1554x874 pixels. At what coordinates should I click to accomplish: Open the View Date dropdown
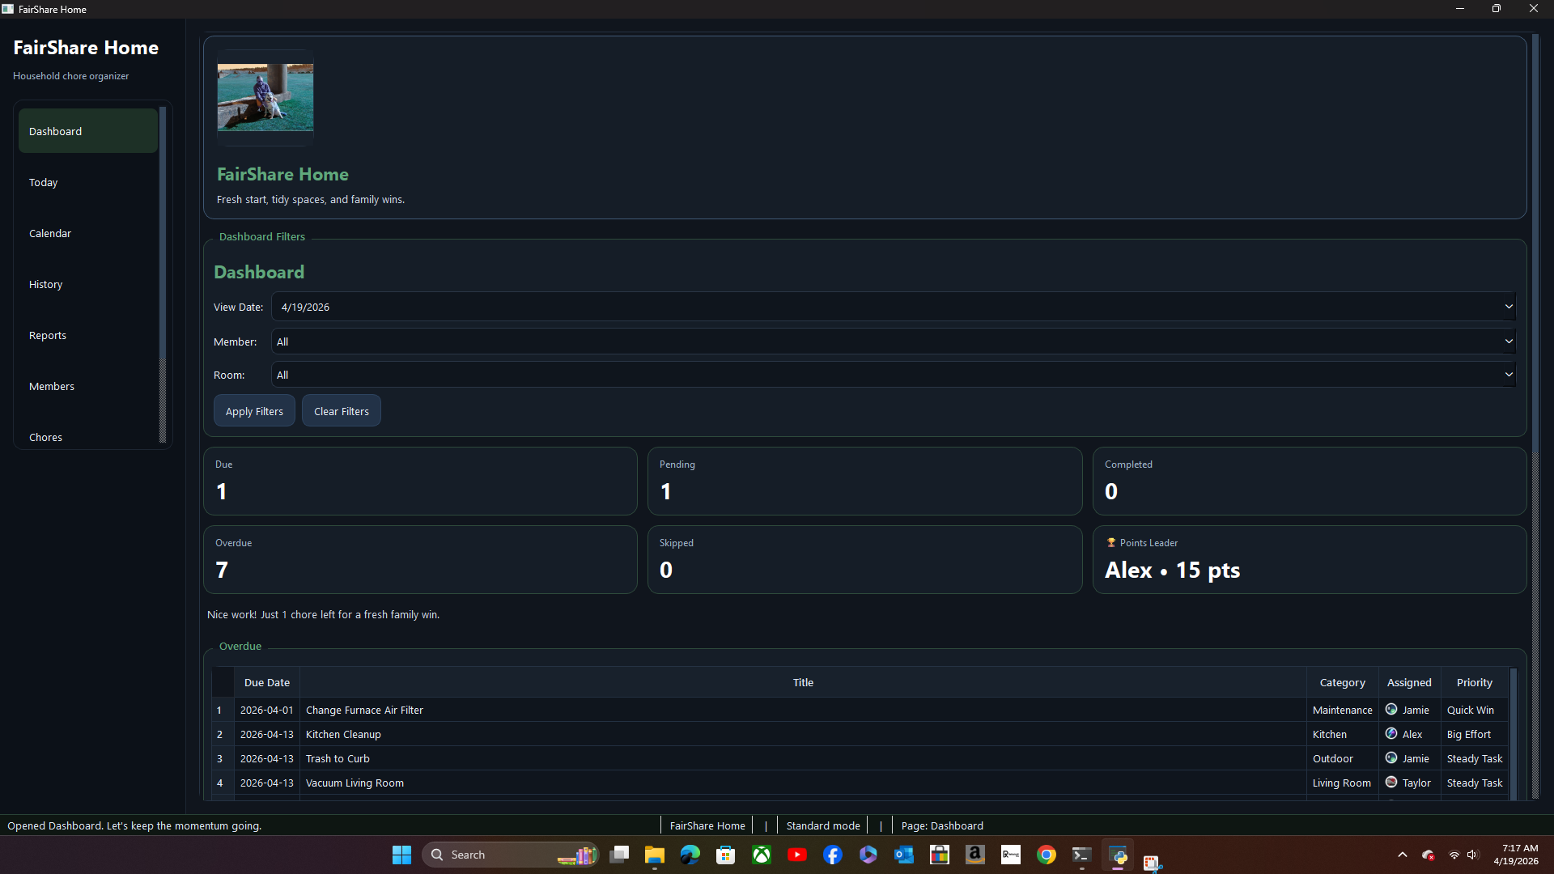point(1507,307)
